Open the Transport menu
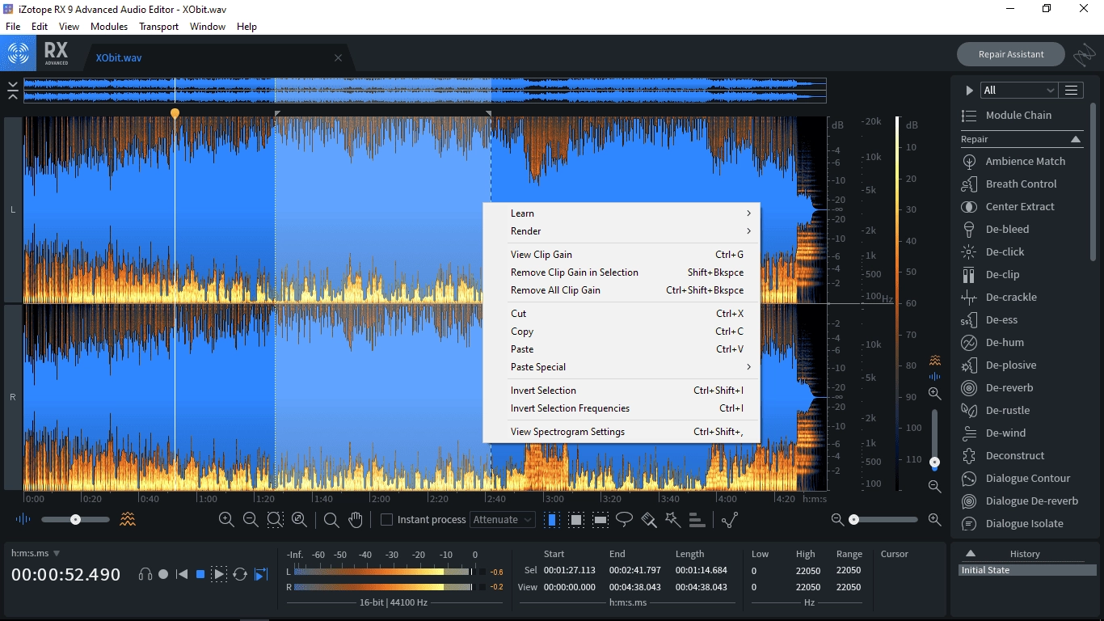This screenshot has width=1104, height=621. coord(158,27)
